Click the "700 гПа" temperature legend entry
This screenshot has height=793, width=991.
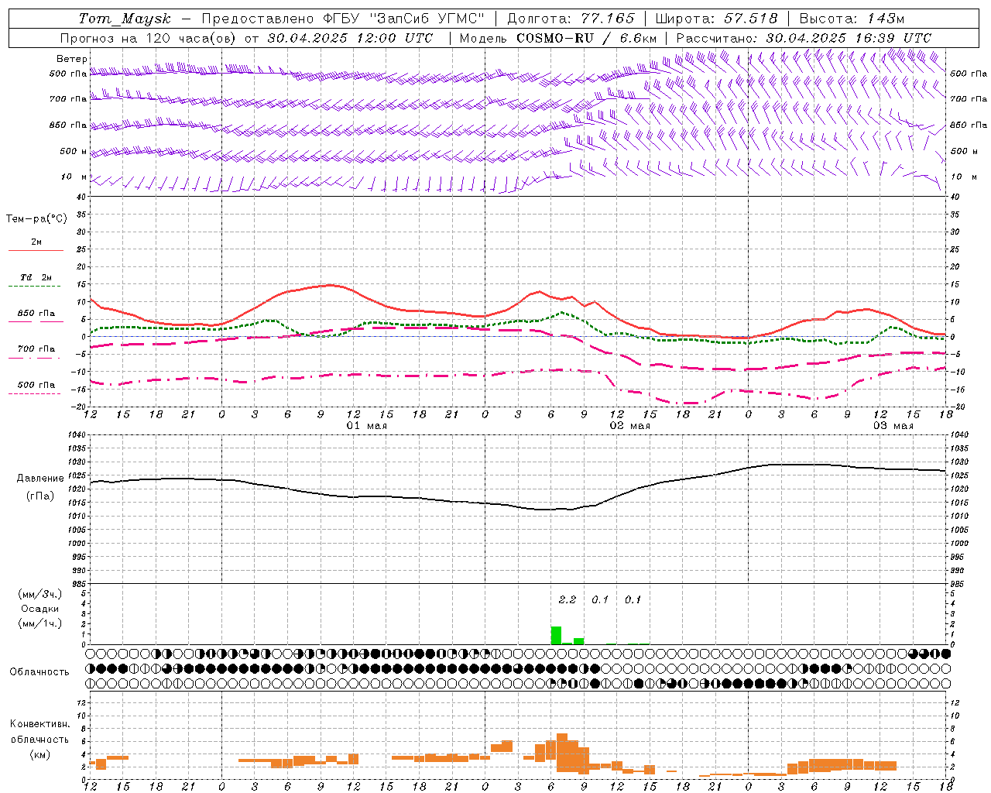[x=36, y=348]
